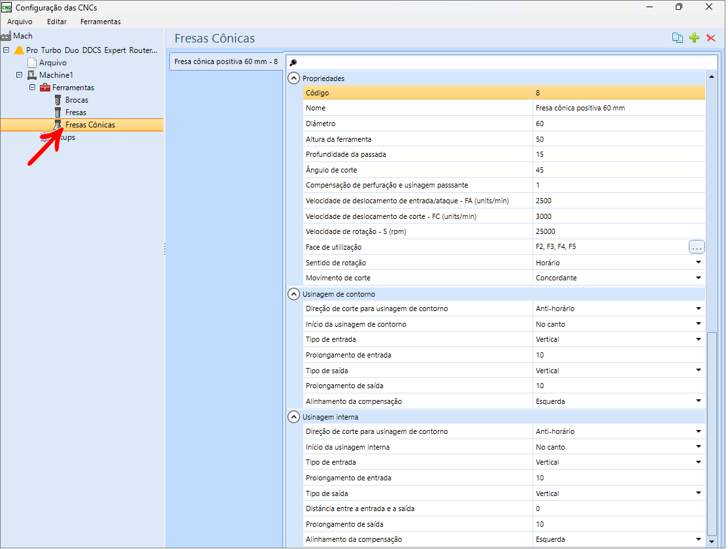This screenshot has height=549, width=728.
Task: Click the Machine1 machine icon
Action: pyautogui.click(x=32, y=75)
